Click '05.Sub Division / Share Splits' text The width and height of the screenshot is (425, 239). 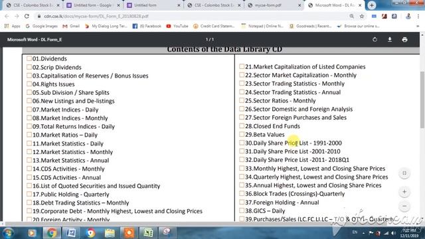(x=71, y=92)
